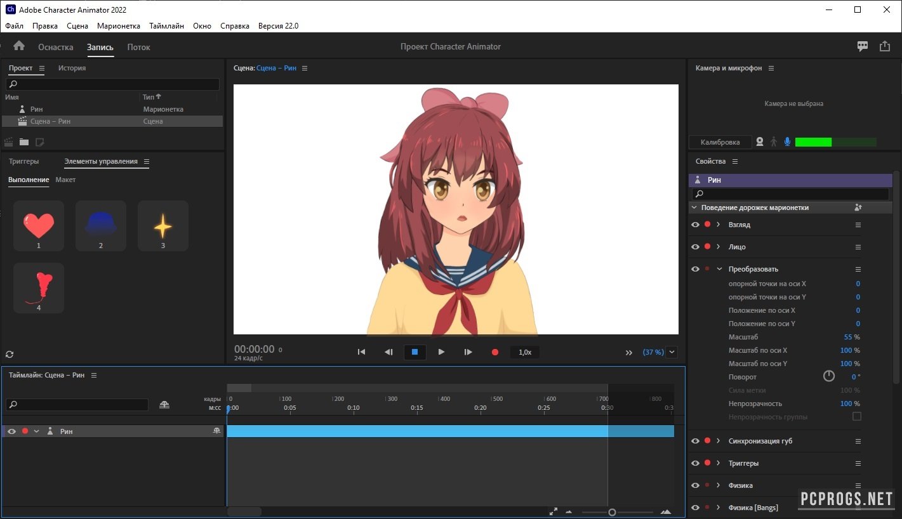Fit the timeline to window width
This screenshot has height=519, width=902.
(553, 511)
